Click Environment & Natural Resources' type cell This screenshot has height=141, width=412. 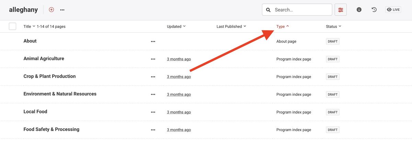(x=294, y=94)
